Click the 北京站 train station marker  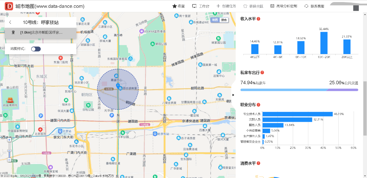pos(60,131)
